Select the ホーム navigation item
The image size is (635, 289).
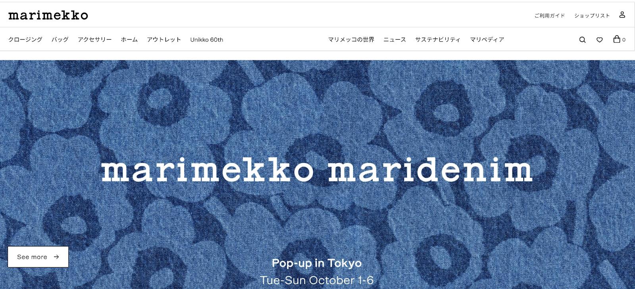tap(129, 39)
